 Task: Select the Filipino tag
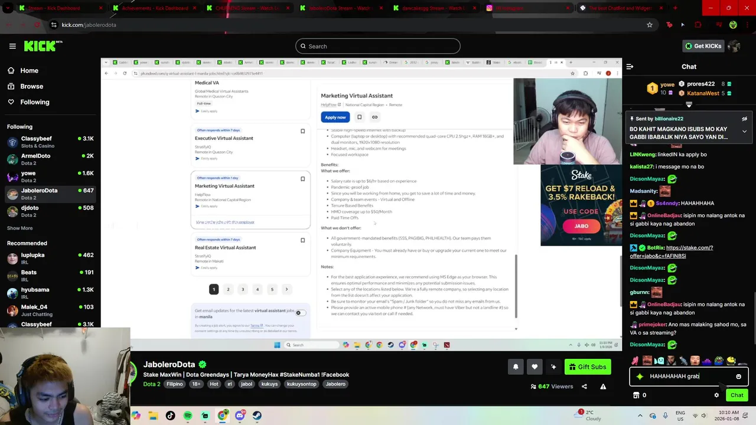pyautogui.click(x=175, y=384)
